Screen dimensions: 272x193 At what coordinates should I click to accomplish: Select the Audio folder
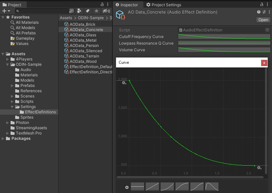[26, 70]
